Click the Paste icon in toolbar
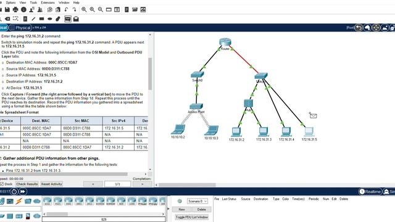 tap(58, 10)
